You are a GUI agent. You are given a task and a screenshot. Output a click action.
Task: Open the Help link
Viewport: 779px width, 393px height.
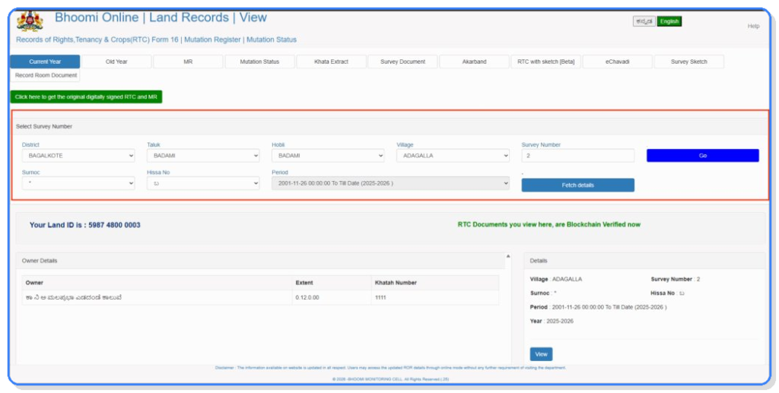753,27
